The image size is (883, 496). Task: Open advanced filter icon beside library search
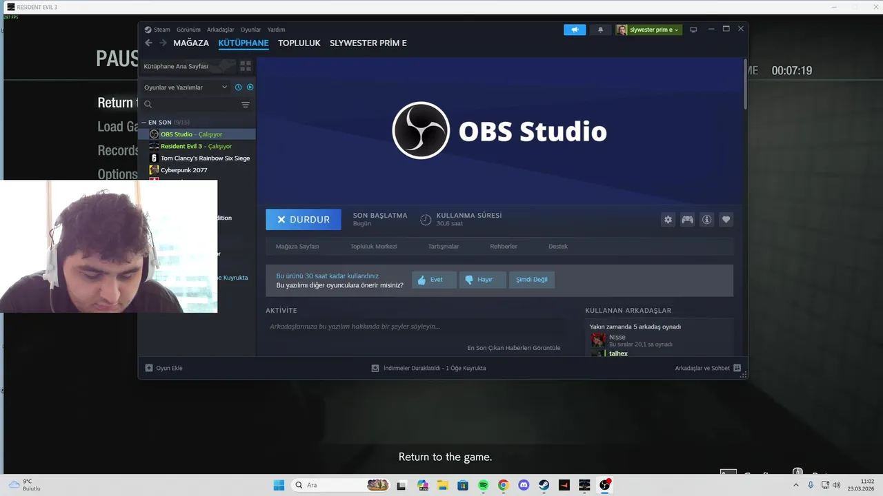246,105
